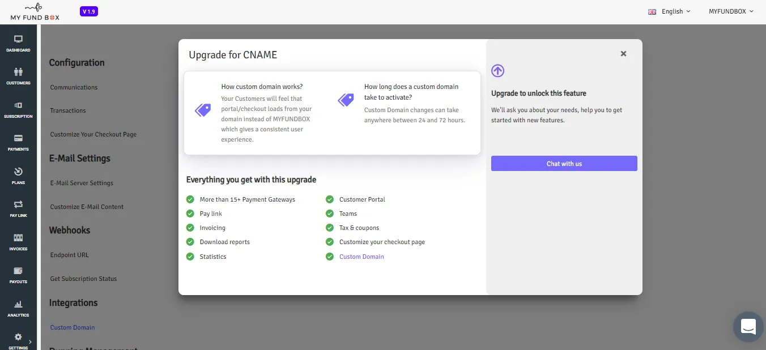Open Payments from the sidebar
766x350 pixels.
(x=18, y=142)
